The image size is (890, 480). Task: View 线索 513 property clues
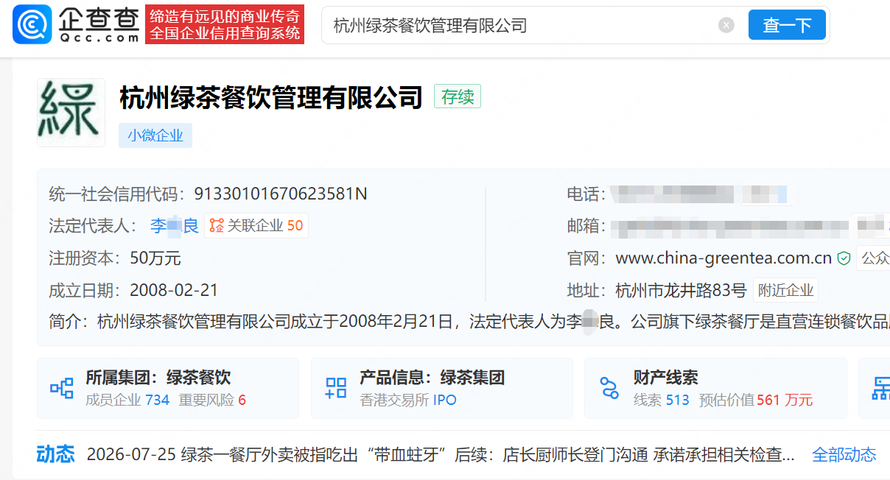pos(662,400)
